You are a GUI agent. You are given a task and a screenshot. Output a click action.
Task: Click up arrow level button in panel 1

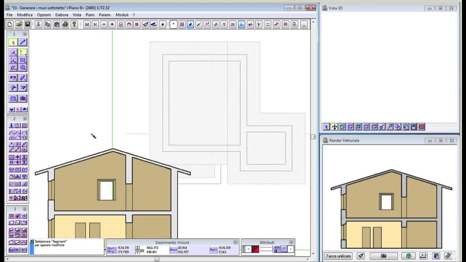24,110
